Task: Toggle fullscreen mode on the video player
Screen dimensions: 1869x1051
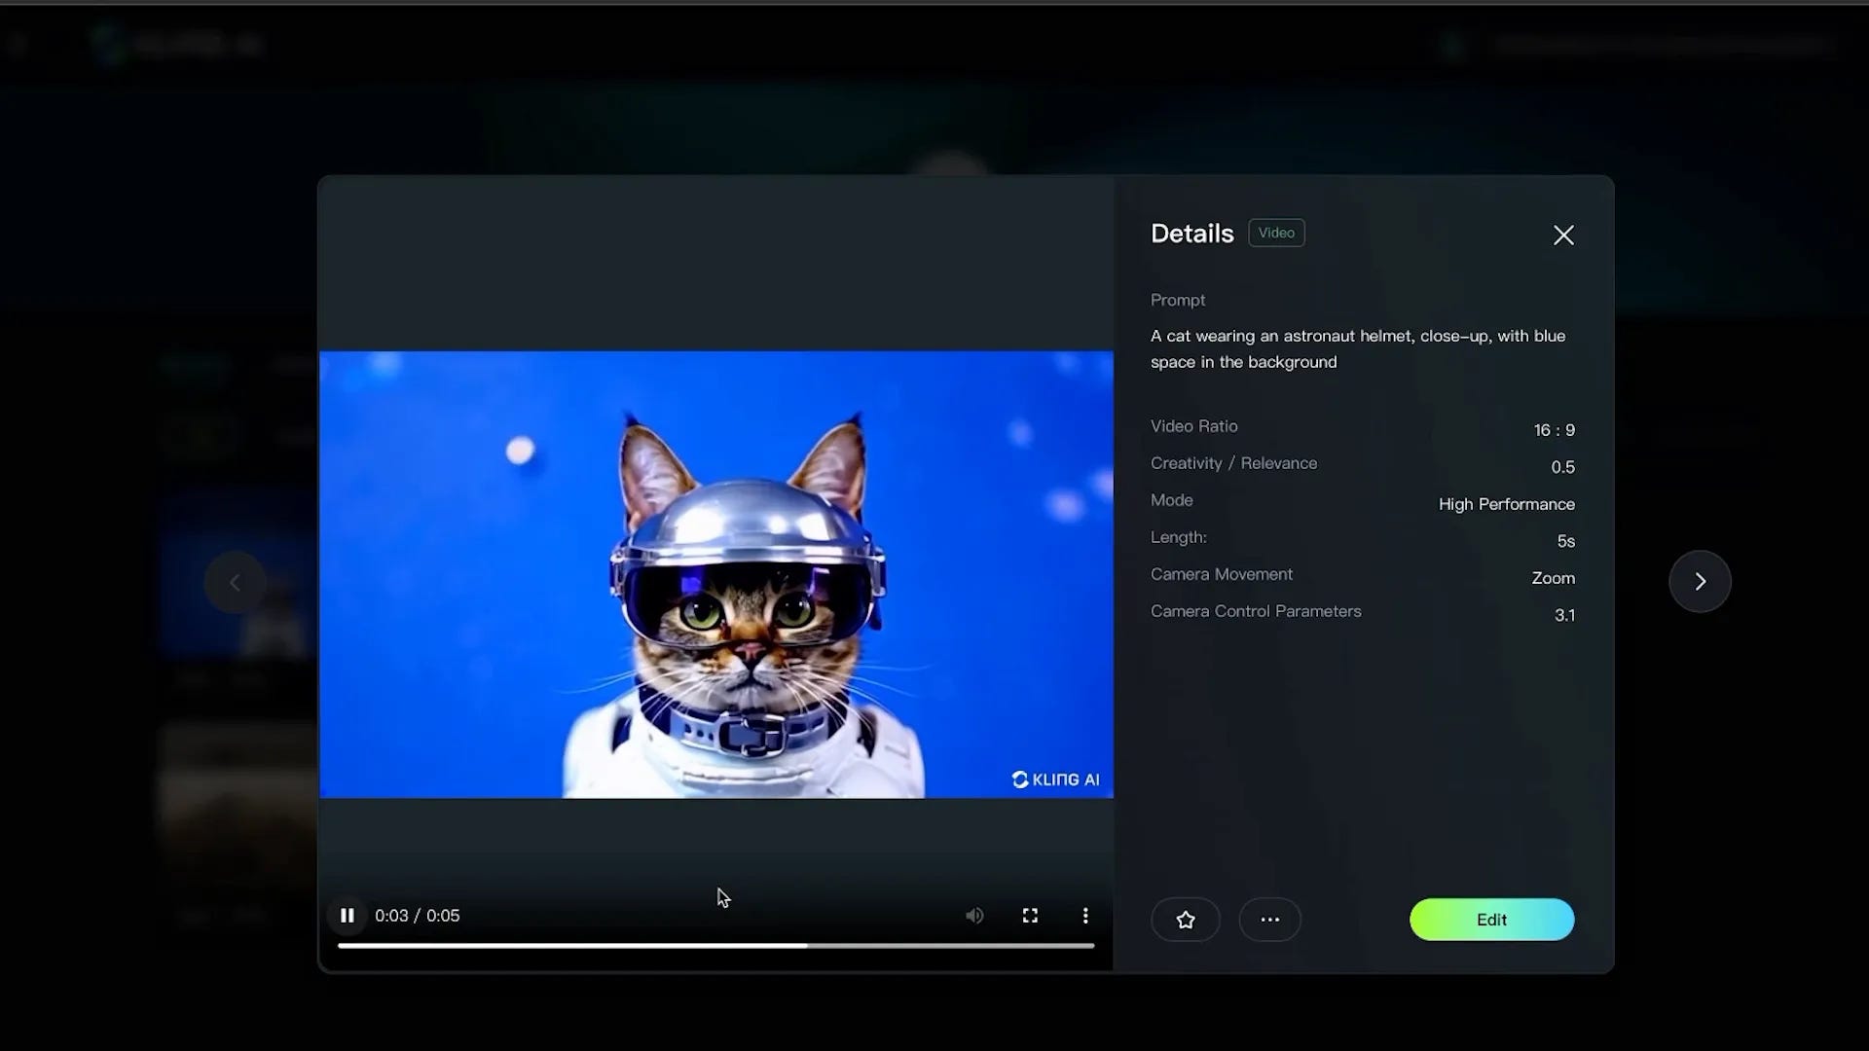Action: (1030, 915)
